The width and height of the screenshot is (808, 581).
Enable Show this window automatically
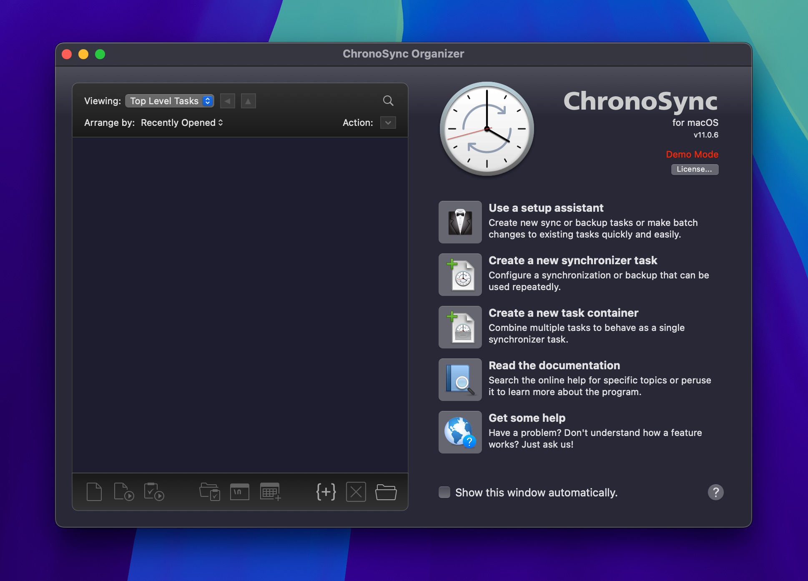(444, 492)
